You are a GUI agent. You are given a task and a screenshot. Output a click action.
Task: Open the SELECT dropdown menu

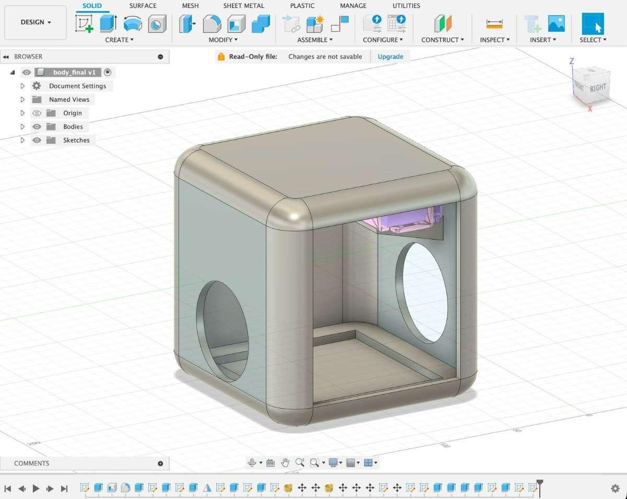[x=593, y=40]
